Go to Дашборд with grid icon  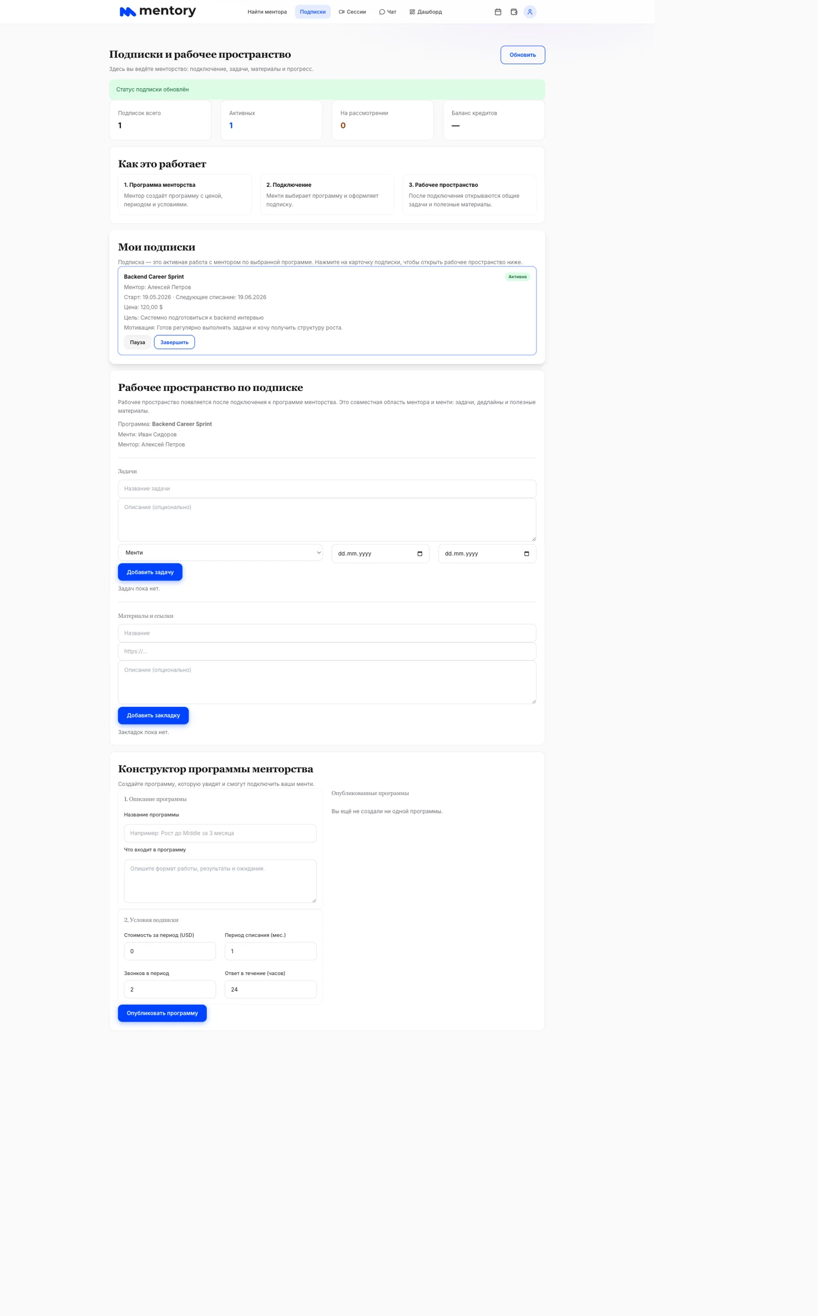[425, 12]
